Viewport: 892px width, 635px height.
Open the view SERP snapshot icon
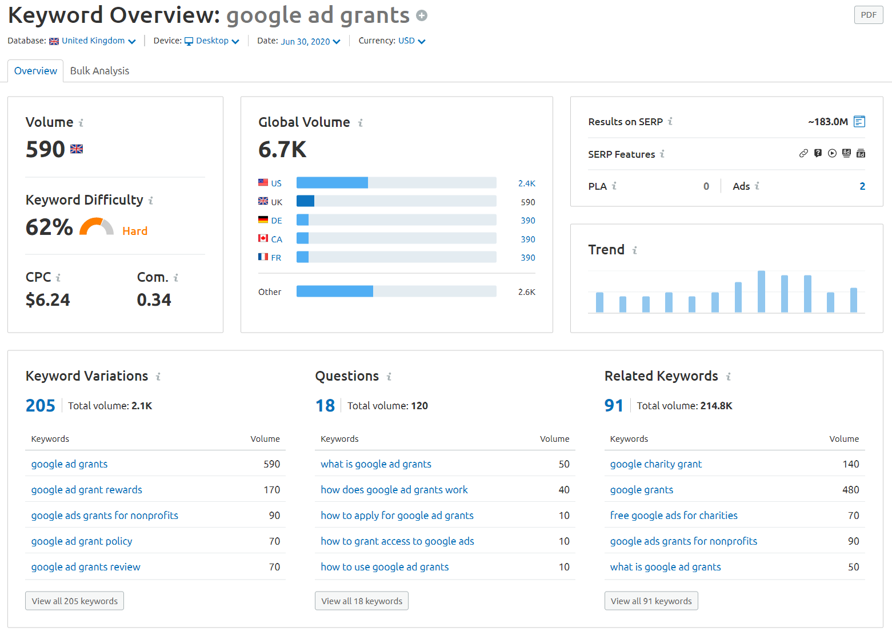click(x=859, y=122)
